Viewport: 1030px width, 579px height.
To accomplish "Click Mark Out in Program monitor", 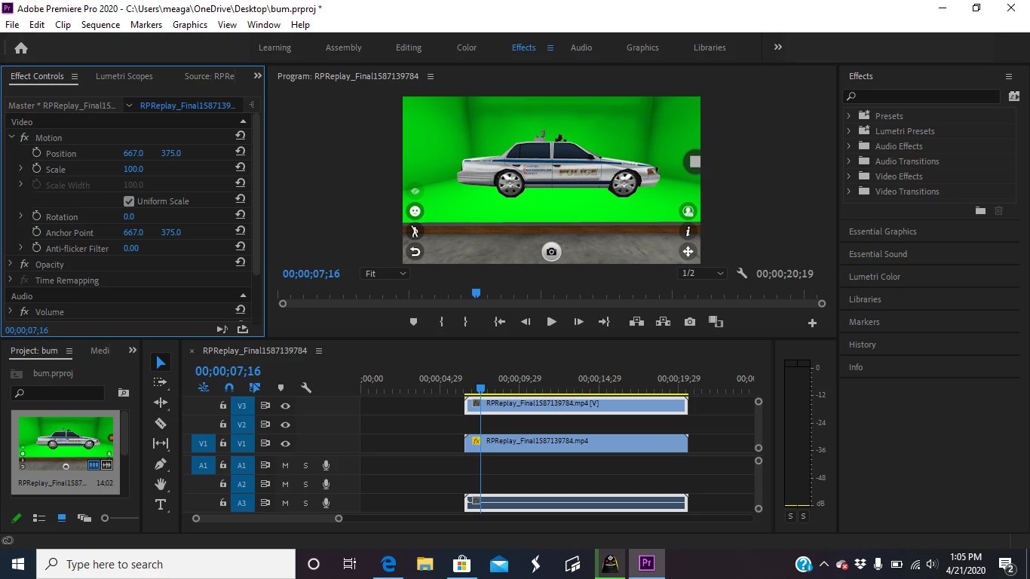I will 465,322.
